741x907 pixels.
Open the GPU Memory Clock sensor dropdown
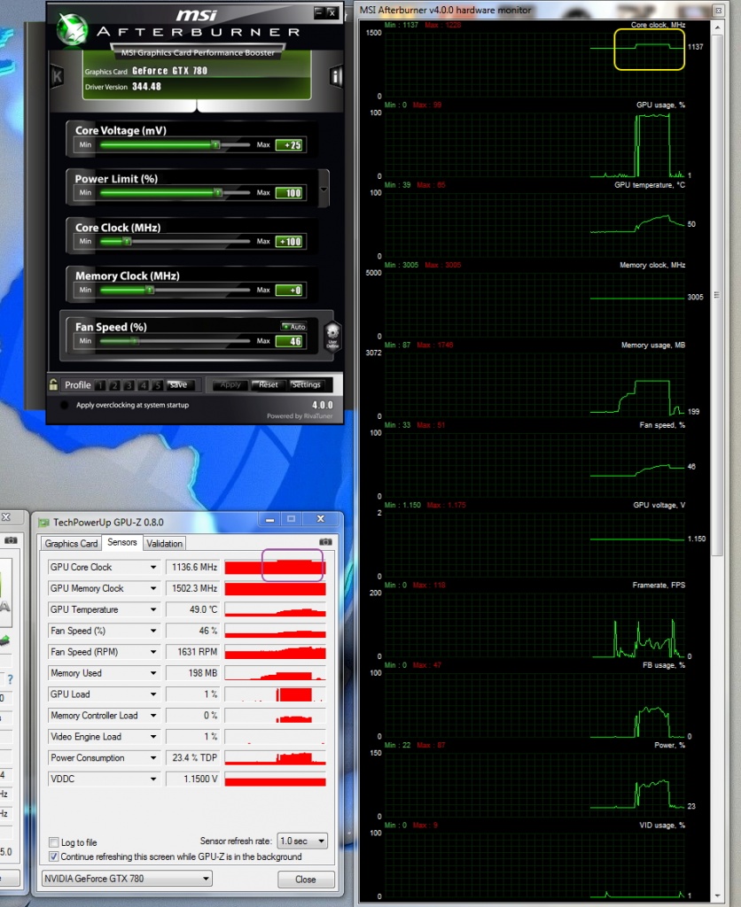coord(153,588)
